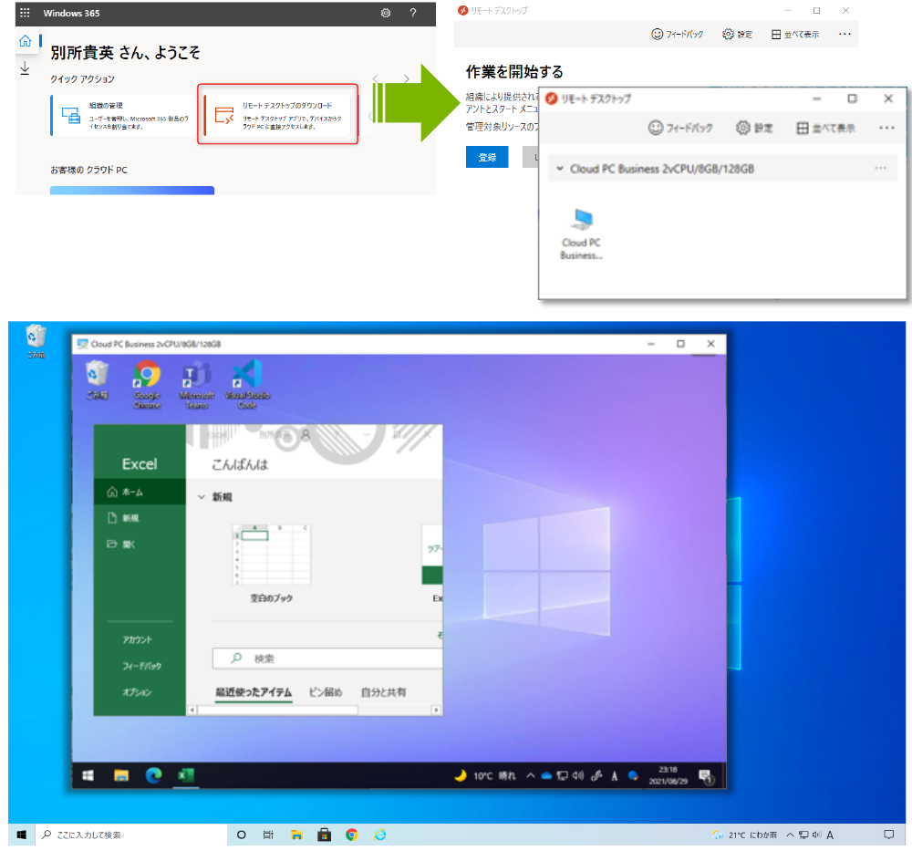Image resolution: width=912 pixels, height=861 pixels.
Task: Click the speaker icon in Cloud PC tray
Action: tap(577, 775)
